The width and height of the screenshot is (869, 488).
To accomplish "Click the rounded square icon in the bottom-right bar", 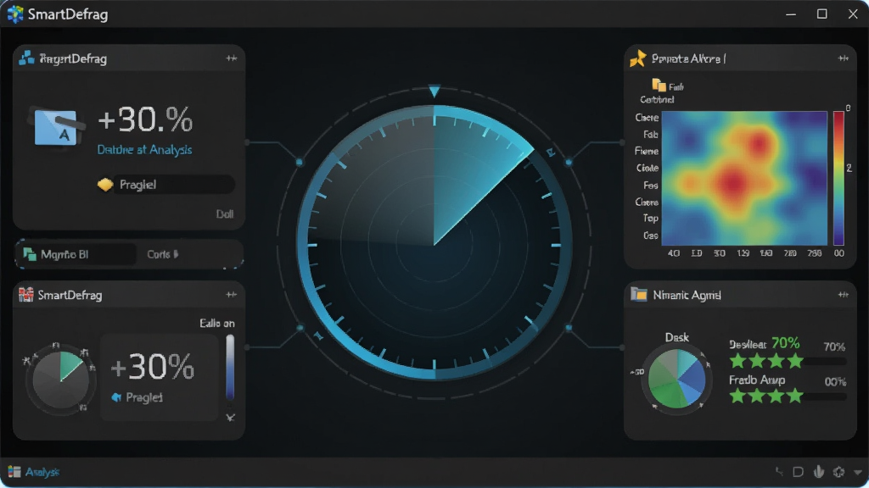I will (798, 472).
